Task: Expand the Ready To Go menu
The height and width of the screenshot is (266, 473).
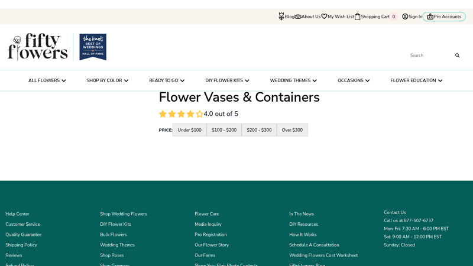Action: (167, 80)
